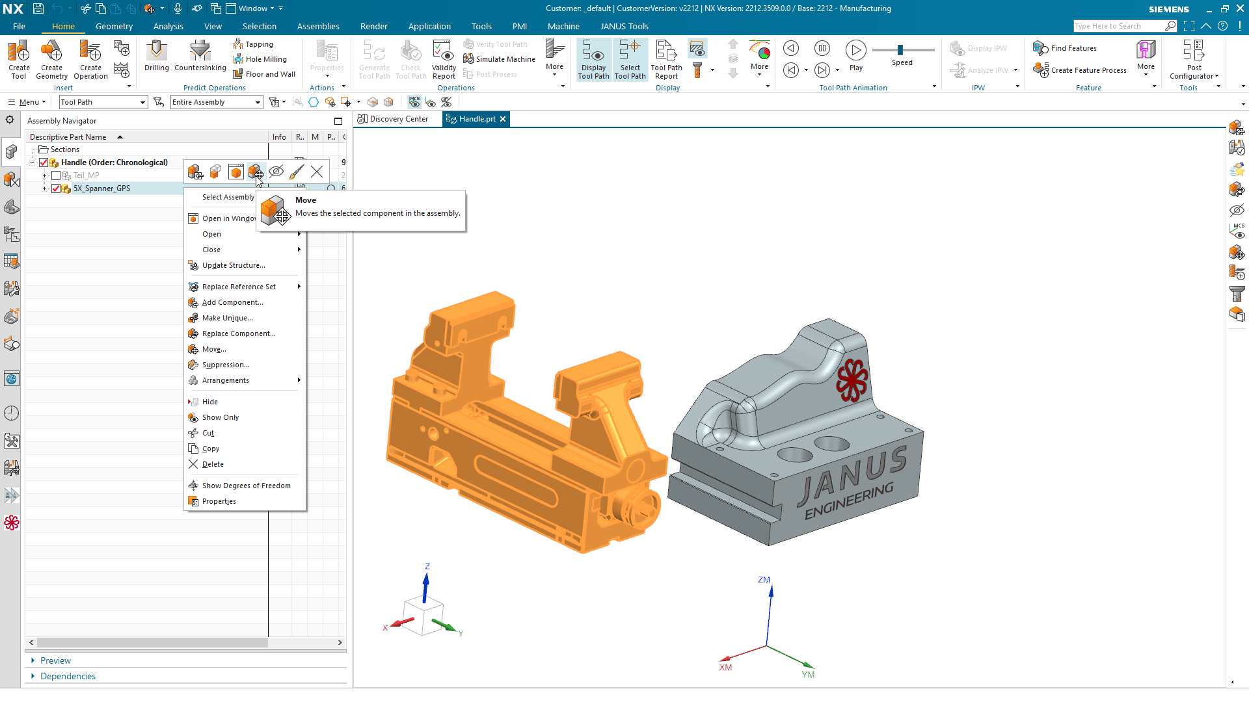Switch to the Geometry ribbon tab

[x=114, y=26]
